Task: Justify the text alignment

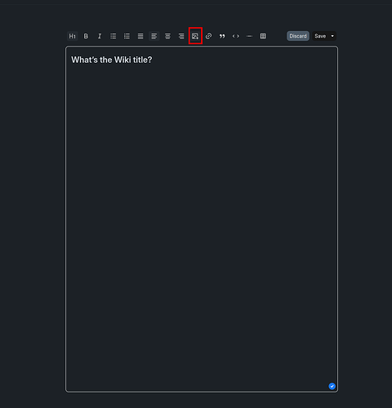Action: point(140,36)
